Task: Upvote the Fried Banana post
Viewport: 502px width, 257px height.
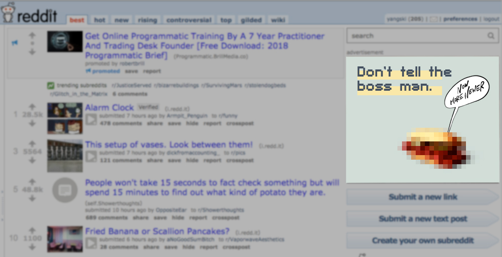Action: pyautogui.click(x=32, y=230)
